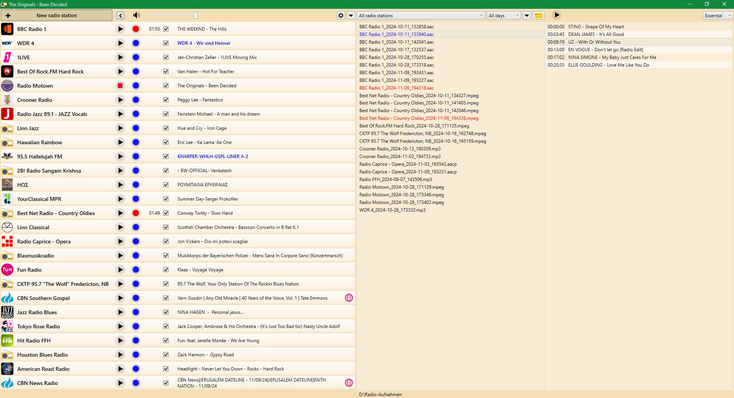Jump to track STING - Shape Of My Heart
The width and height of the screenshot is (734, 398).
click(x=596, y=27)
